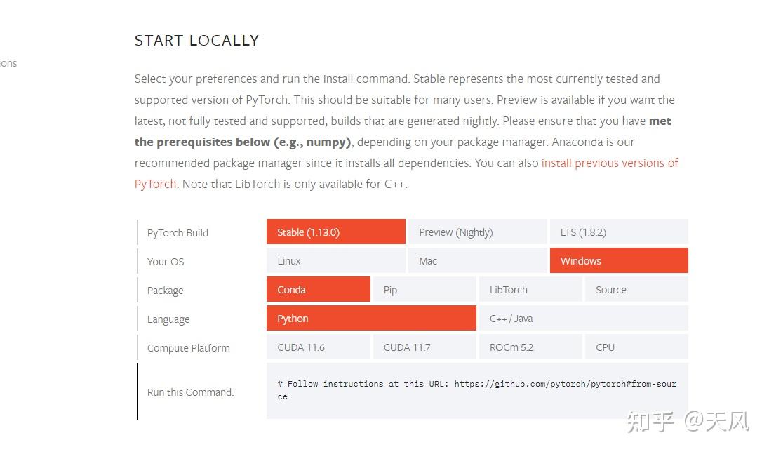Click the install command text box
The width and height of the screenshot is (769, 454).
click(x=477, y=390)
